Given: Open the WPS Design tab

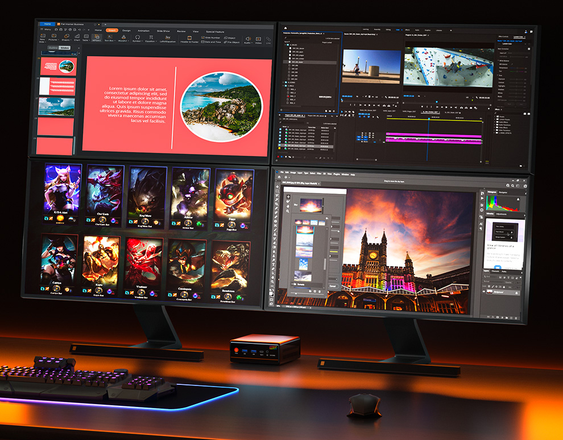Looking at the screenshot, I should (126, 31).
